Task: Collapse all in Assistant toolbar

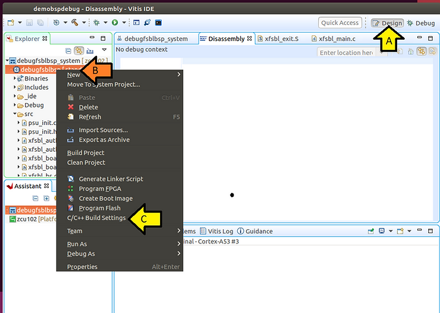Action: coord(35,199)
